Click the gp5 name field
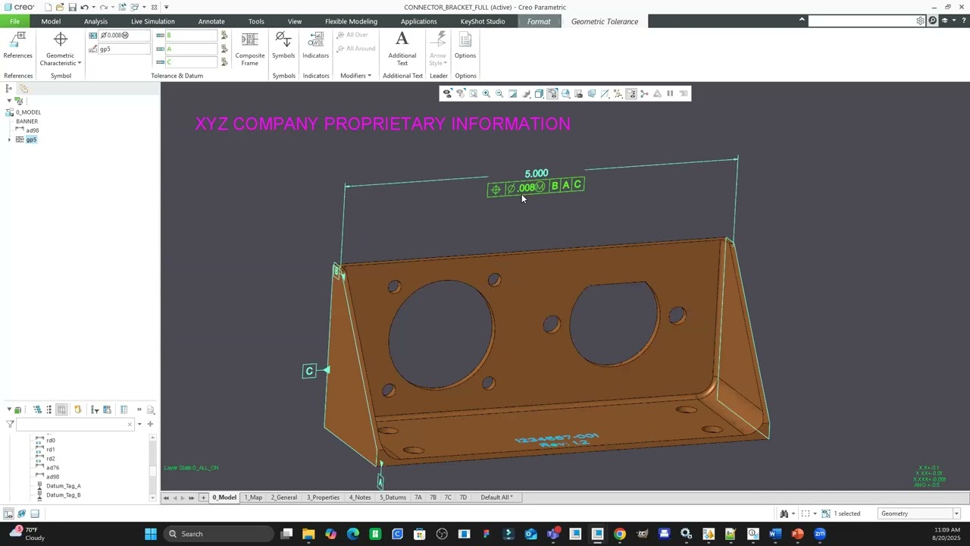Screen dimensions: 970x546 click(124, 49)
